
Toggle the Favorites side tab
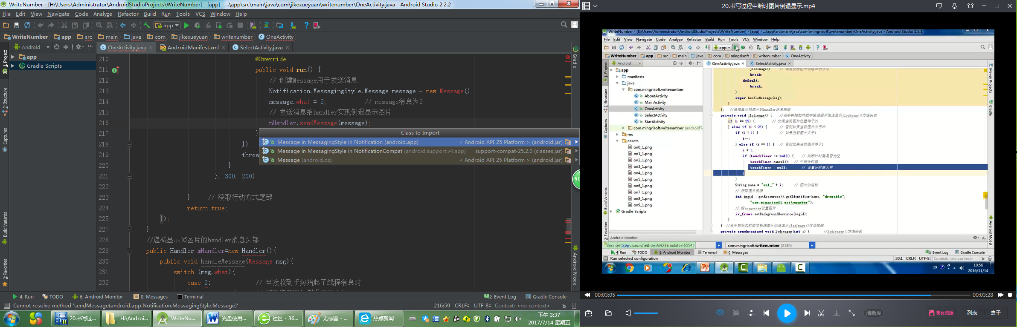[5, 272]
